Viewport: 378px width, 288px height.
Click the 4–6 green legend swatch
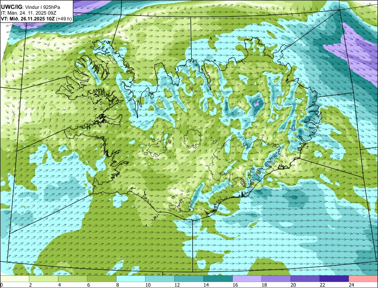tap(72, 279)
